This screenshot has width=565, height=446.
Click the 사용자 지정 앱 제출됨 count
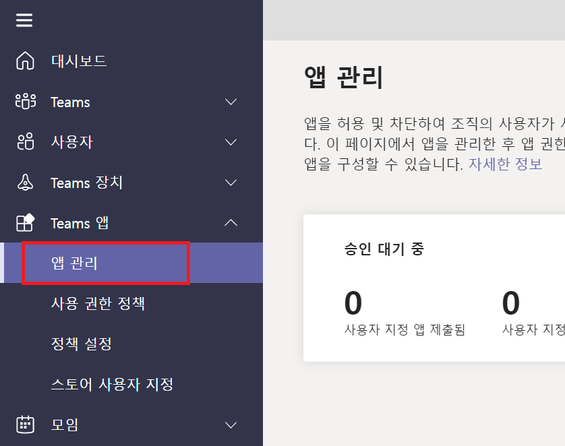click(353, 304)
